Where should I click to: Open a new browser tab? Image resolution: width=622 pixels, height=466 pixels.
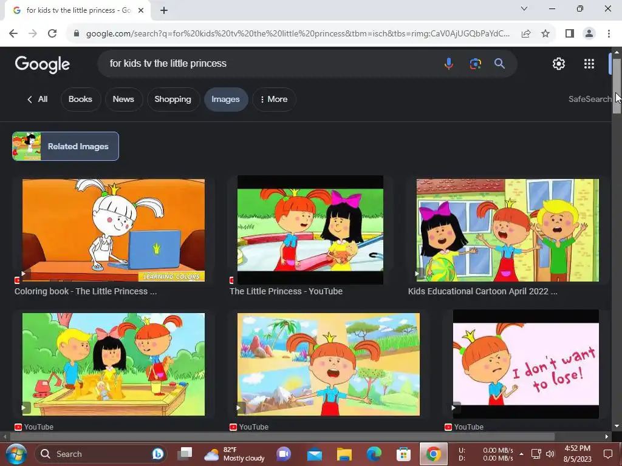tap(164, 10)
